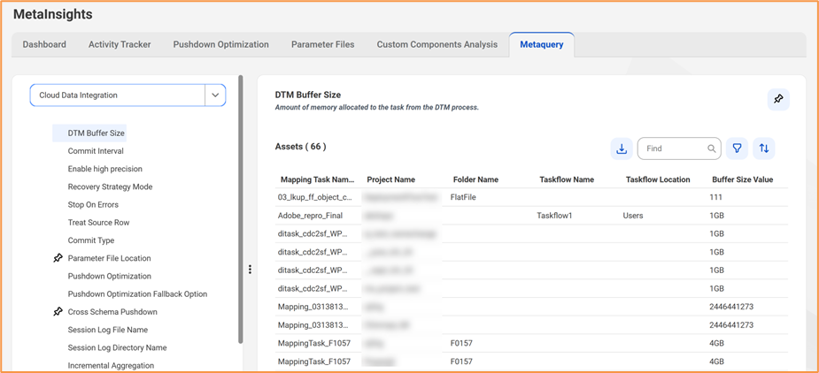This screenshot has width=819, height=373.
Task: Click into the Find search field
Action: [x=679, y=148]
